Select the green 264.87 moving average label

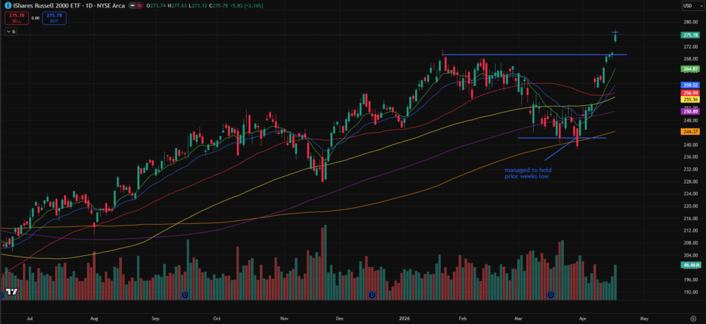(x=691, y=69)
